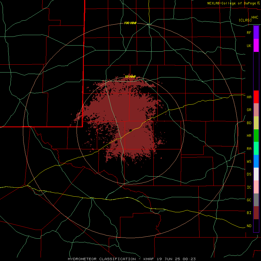Image resolution: width=261 pixels, height=261 pixels.
Task: Click the HR legend label
Action: 249,136
